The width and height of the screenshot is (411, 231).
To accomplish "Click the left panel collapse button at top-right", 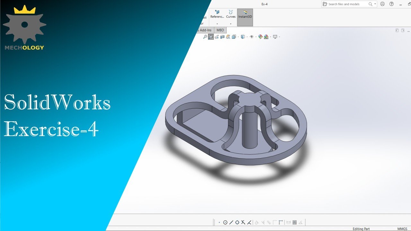I will tap(397, 30).
